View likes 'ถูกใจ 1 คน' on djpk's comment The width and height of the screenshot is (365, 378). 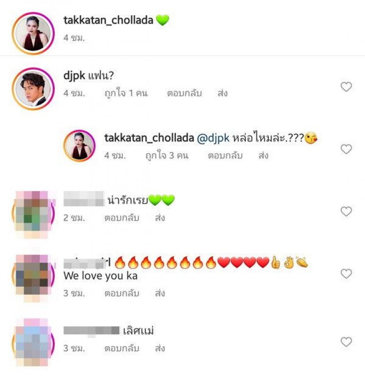pyautogui.click(x=126, y=93)
